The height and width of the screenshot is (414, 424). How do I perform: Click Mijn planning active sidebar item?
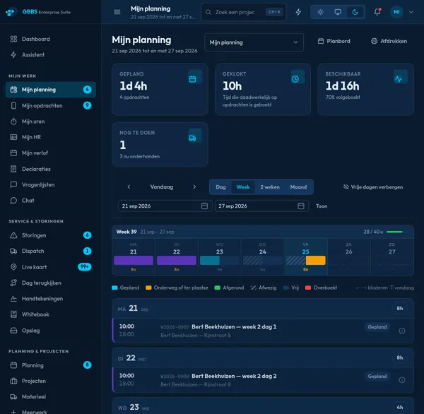pyautogui.click(x=51, y=90)
